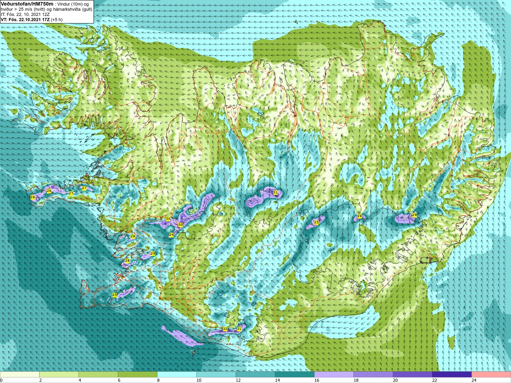Click the legend scale value 24
Image resolution: width=511 pixels, height=383 pixels.
[474, 380]
